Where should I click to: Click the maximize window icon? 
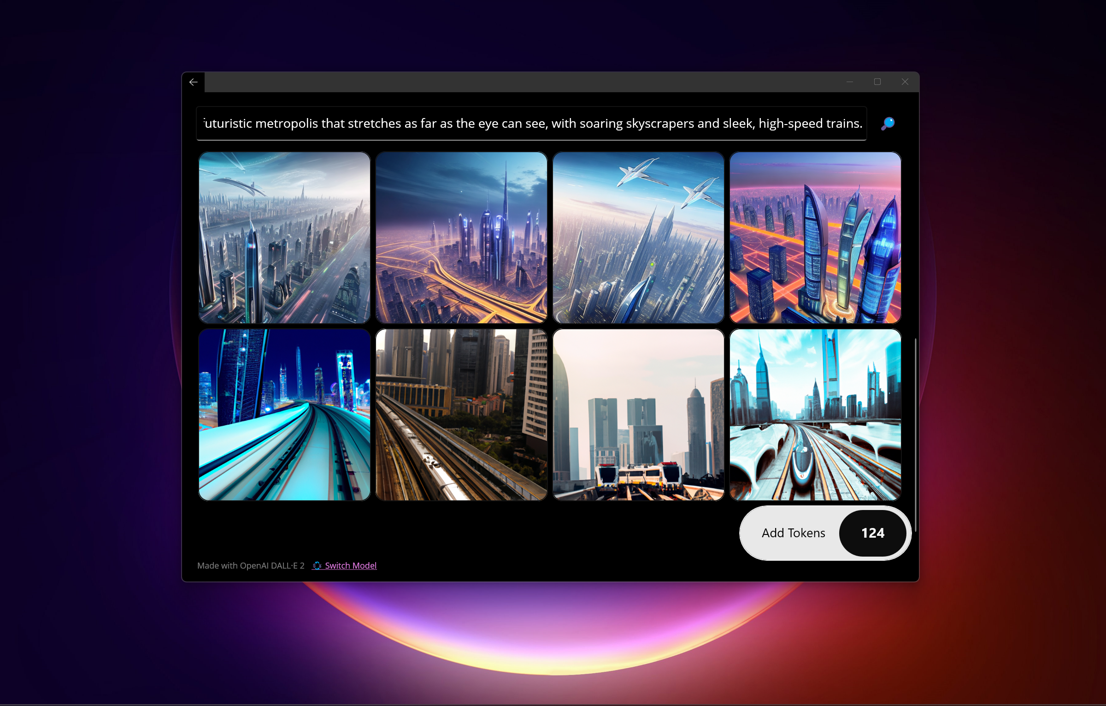click(877, 82)
